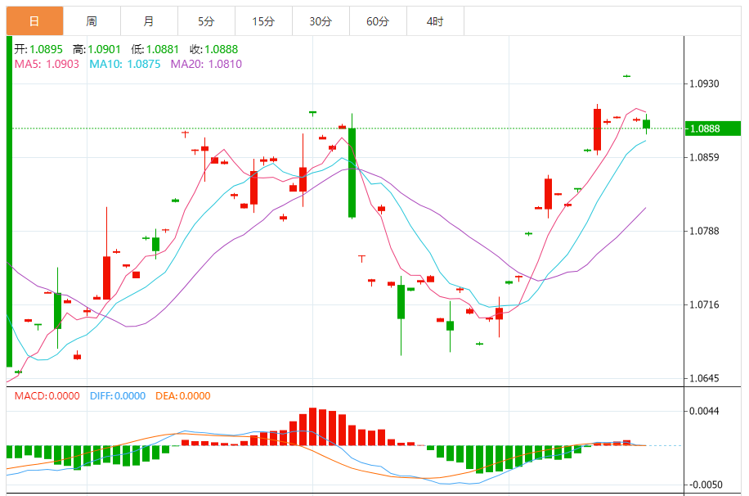Switch to the 4时 four-hour tab
Screen dimensions: 749x496
tap(436, 21)
